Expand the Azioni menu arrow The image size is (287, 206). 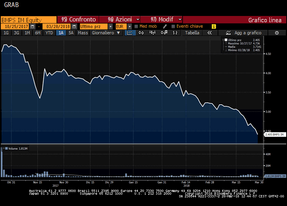pos(138,19)
